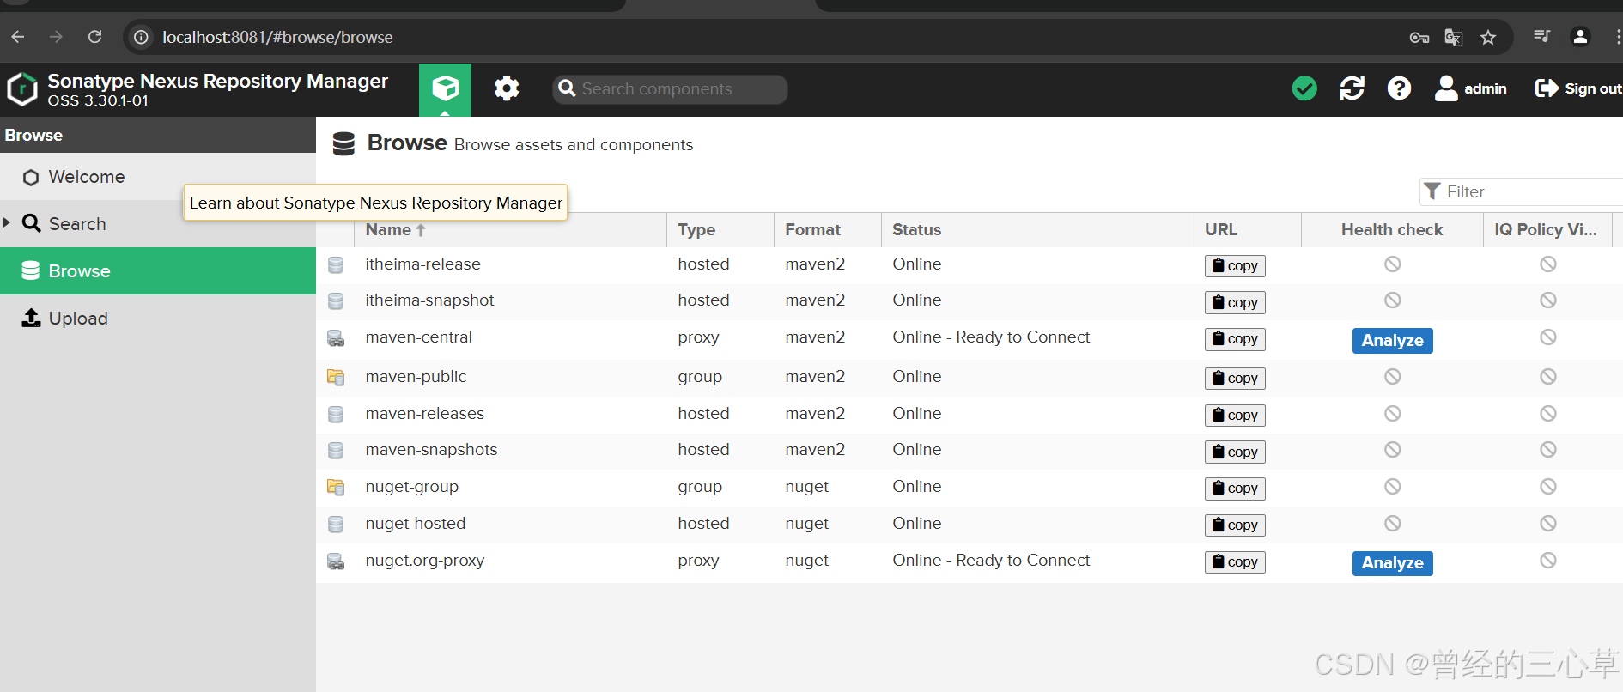1623x692 pixels.
Task: Expand the Search tree arrow
Action: click(x=7, y=222)
